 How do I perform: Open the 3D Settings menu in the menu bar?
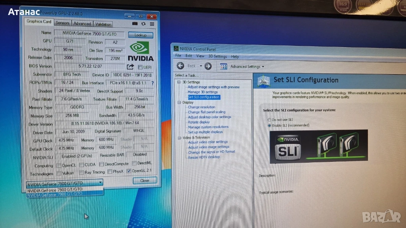(x=218, y=57)
